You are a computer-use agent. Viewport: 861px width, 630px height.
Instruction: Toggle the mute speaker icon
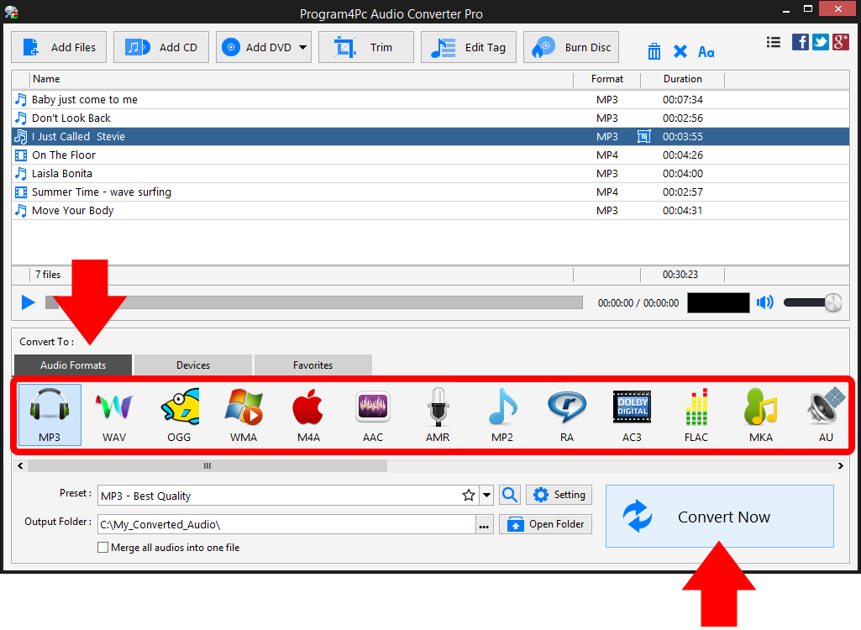tap(765, 302)
